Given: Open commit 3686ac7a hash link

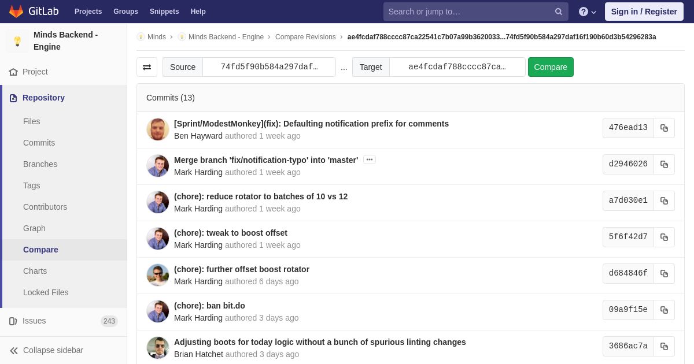Looking at the screenshot, I should point(628,347).
